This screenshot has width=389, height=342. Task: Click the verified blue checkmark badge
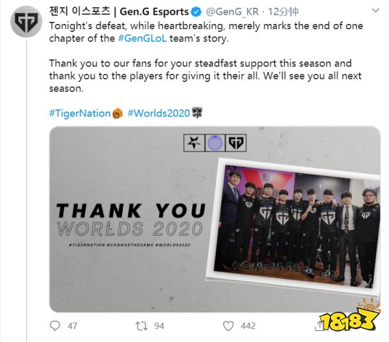point(196,12)
